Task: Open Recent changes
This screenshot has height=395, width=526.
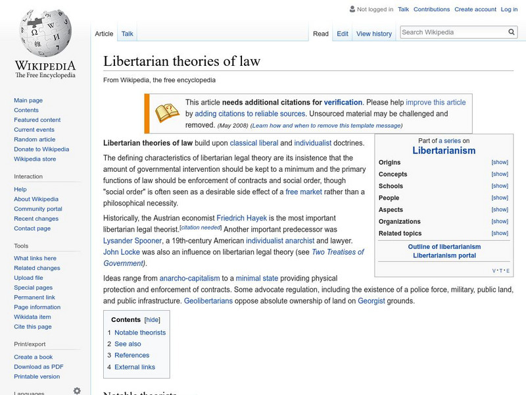Action: [36, 219]
